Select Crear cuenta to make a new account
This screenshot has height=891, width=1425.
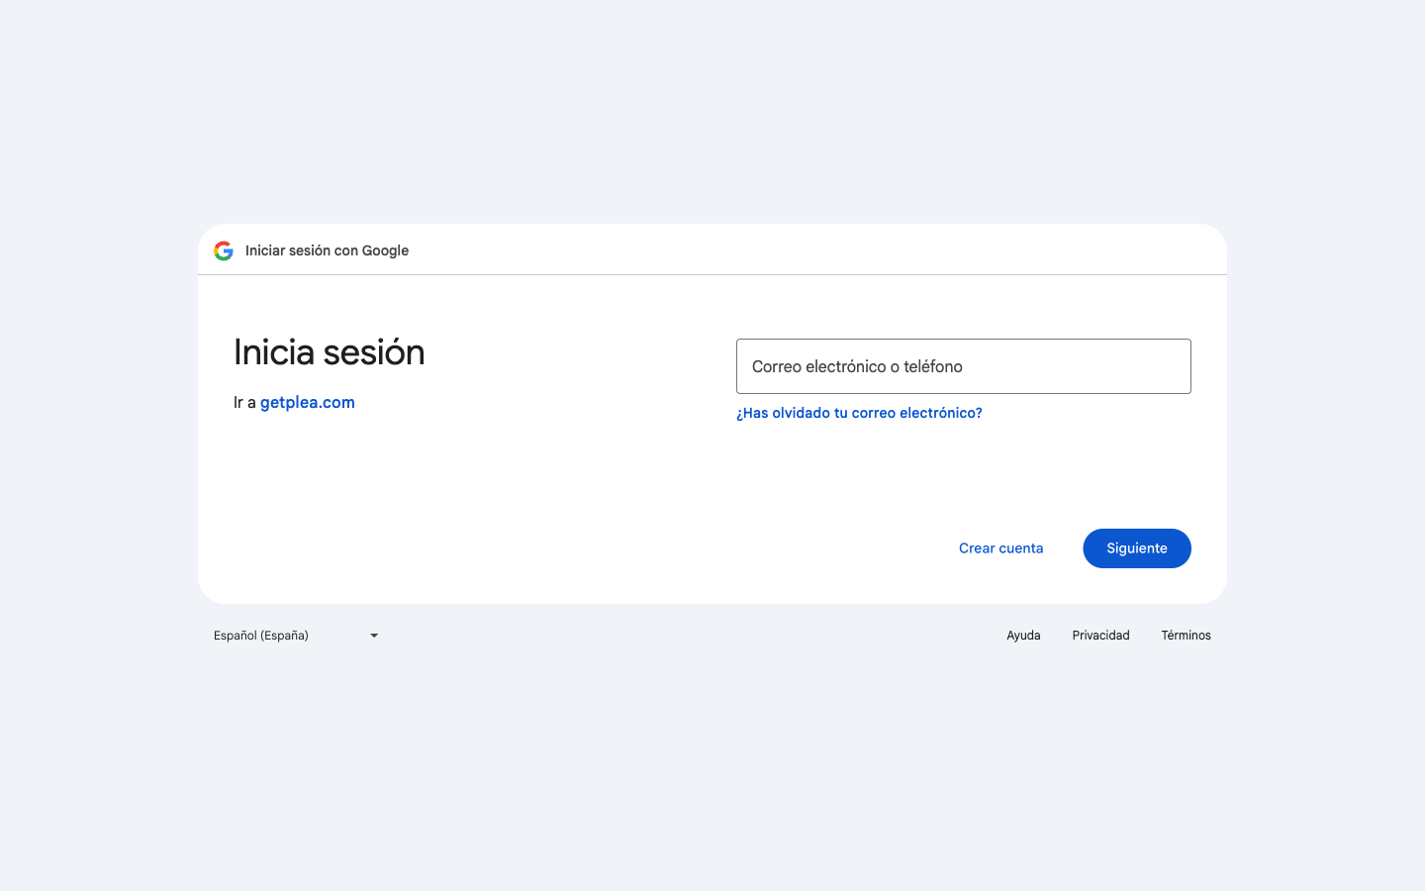1000,548
